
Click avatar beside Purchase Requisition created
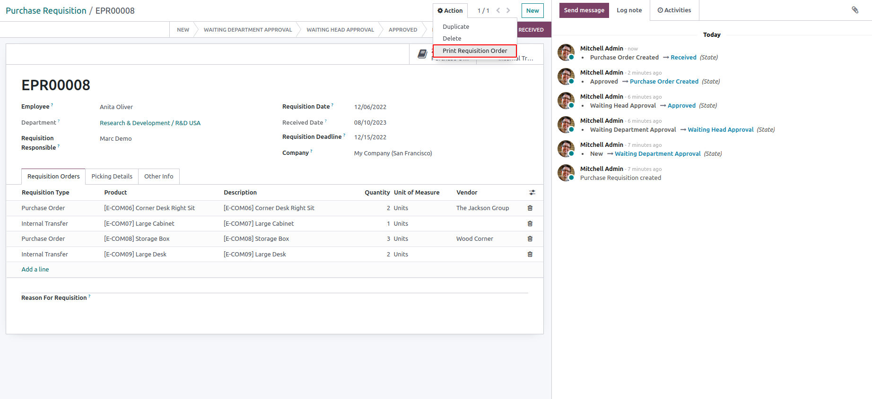coord(566,173)
